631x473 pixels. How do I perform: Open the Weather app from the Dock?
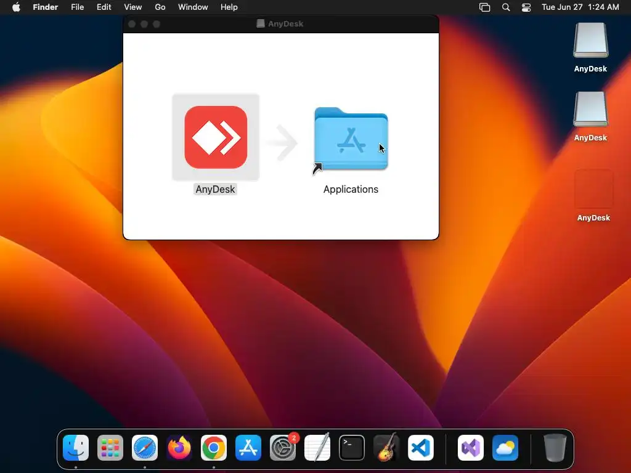coord(505,448)
